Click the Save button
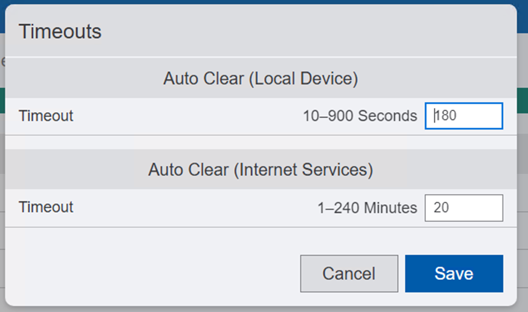Screen dimensions: 528x312 pos(454,273)
